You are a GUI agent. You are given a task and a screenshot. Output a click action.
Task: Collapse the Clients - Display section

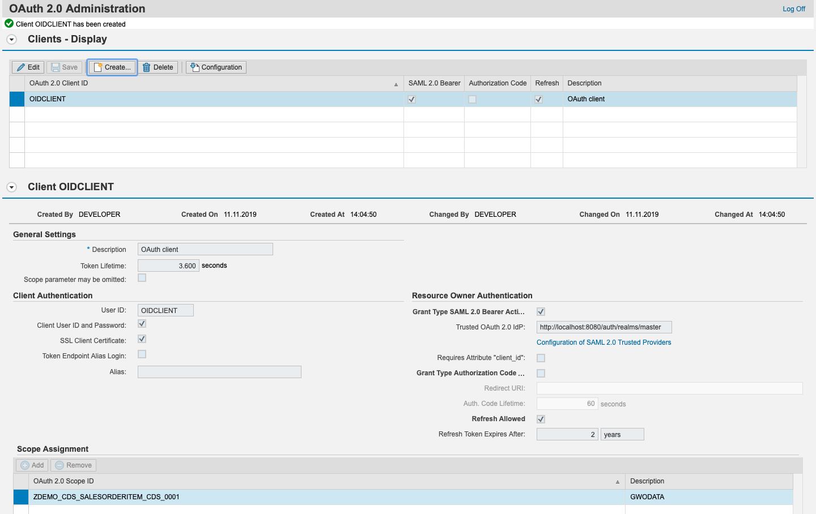pyautogui.click(x=11, y=40)
